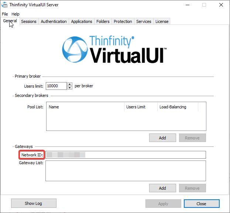This screenshot has width=230, height=213.
Task: Open the Authentication tab
Action: pyautogui.click(x=54, y=21)
